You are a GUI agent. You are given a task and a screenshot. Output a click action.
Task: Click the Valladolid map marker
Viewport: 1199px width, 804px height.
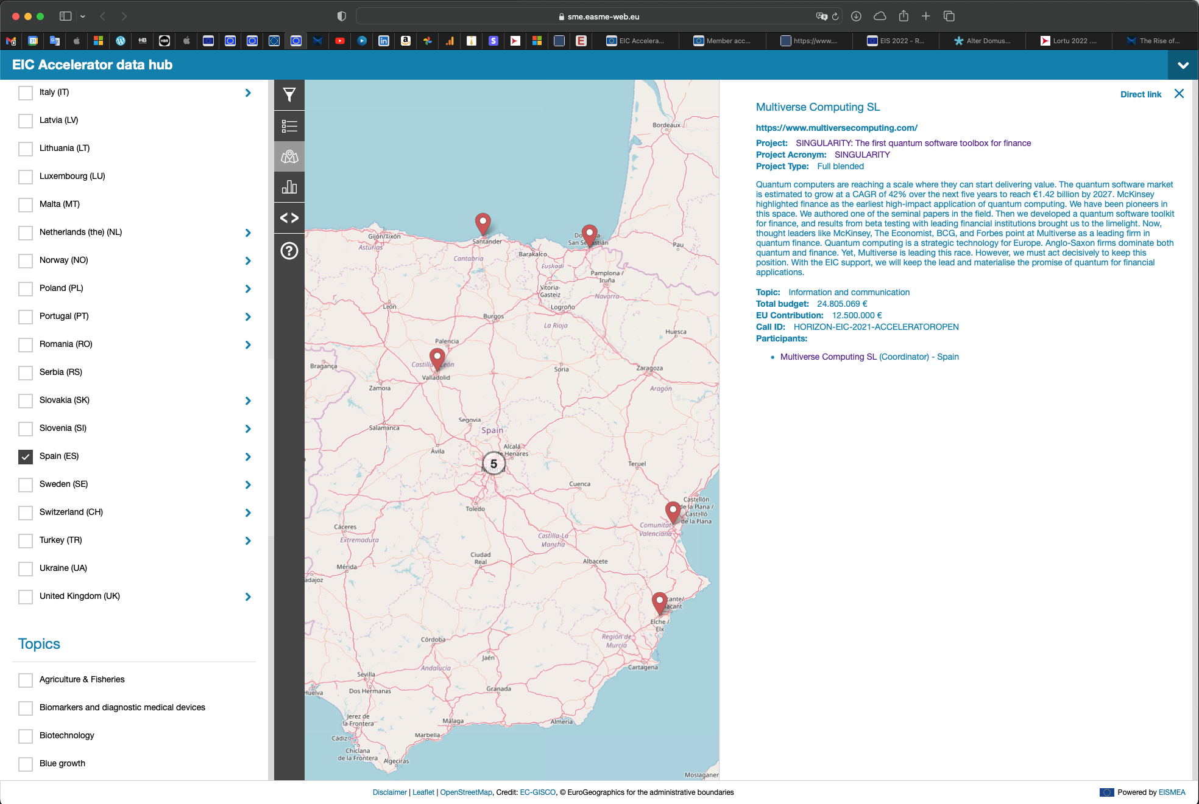(x=437, y=358)
